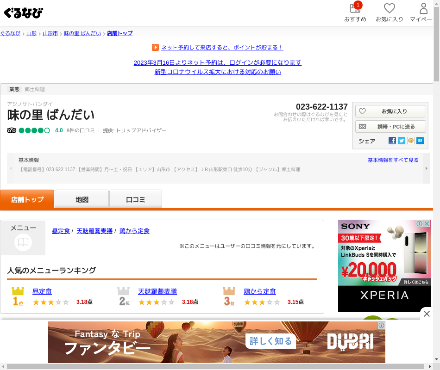This screenshot has width=440, height=370.
Task: Expand 基本情報をすべて見る link
Action: point(393,160)
